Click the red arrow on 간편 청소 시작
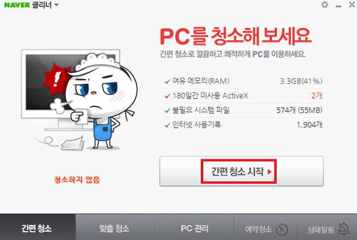The width and height of the screenshot is (357, 240). click(269, 172)
